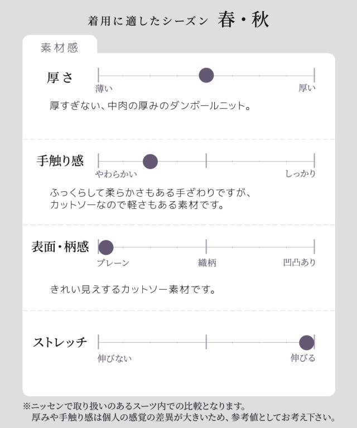Image resolution: width=357 pixels, height=428 pixels.
Task: Click the プレーン label
Action: (x=113, y=262)
